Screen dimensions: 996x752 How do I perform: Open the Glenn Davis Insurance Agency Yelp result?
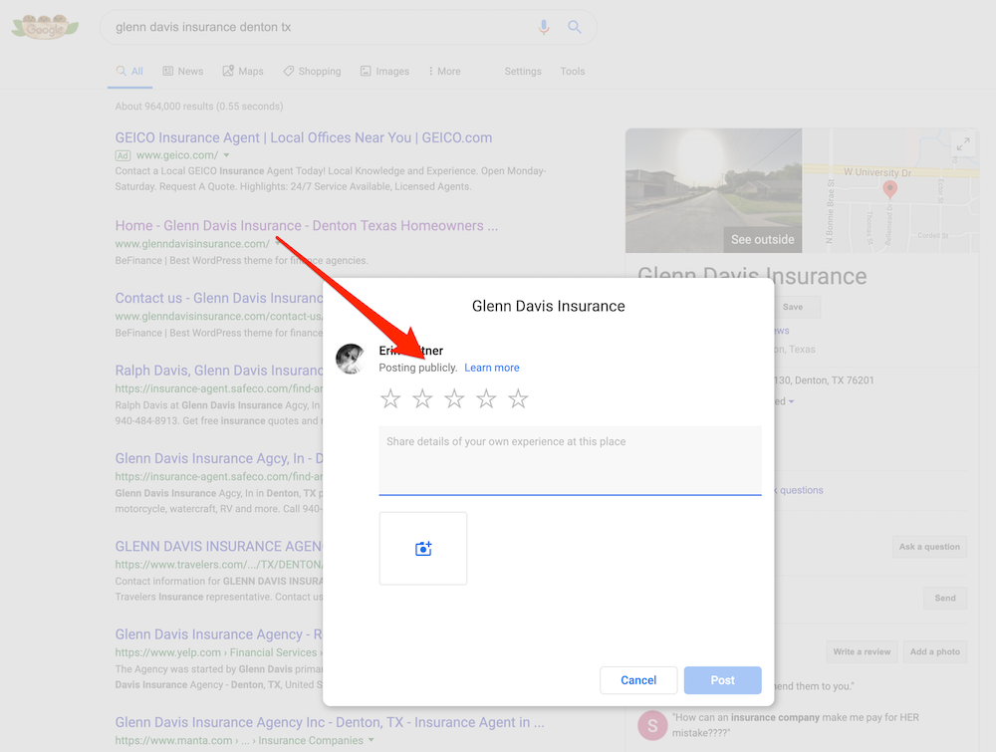click(219, 634)
